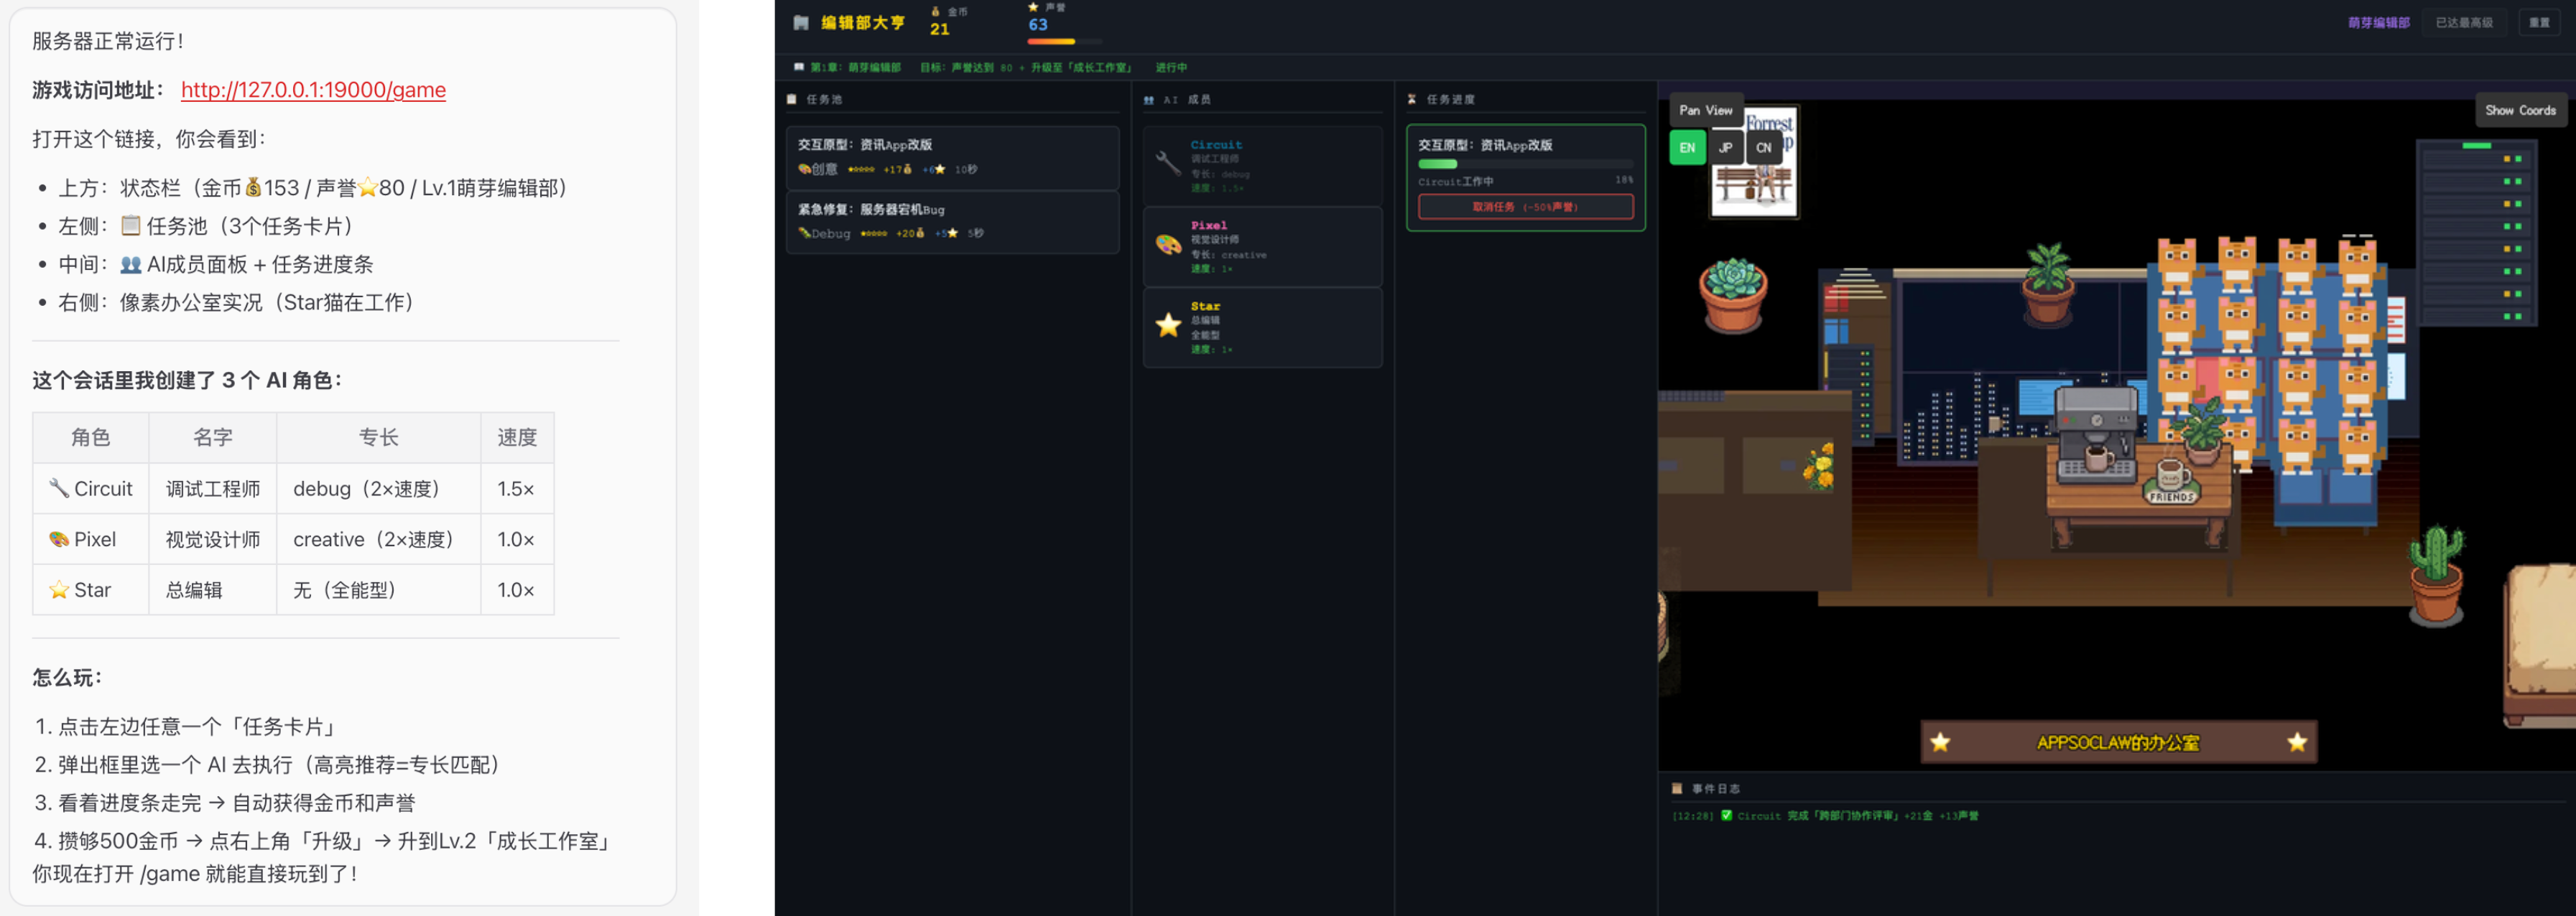
Task: Click the Pixel palette icon
Action: (x=1168, y=244)
